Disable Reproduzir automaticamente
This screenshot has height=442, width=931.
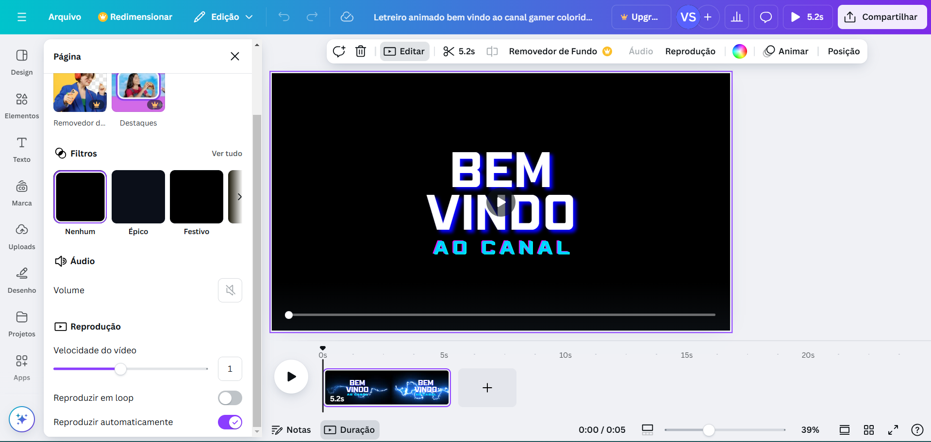pos(230,422)
